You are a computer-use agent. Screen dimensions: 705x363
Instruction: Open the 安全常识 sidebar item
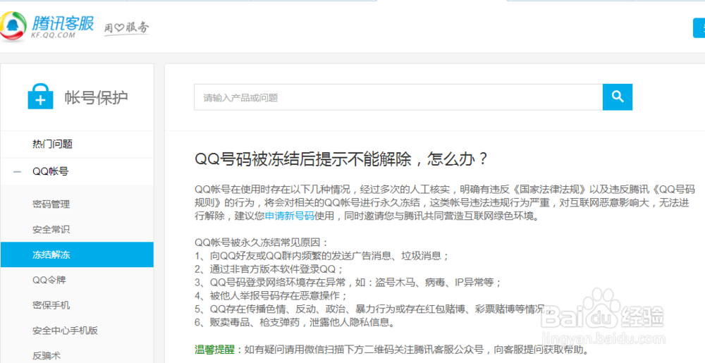point(51,230)
